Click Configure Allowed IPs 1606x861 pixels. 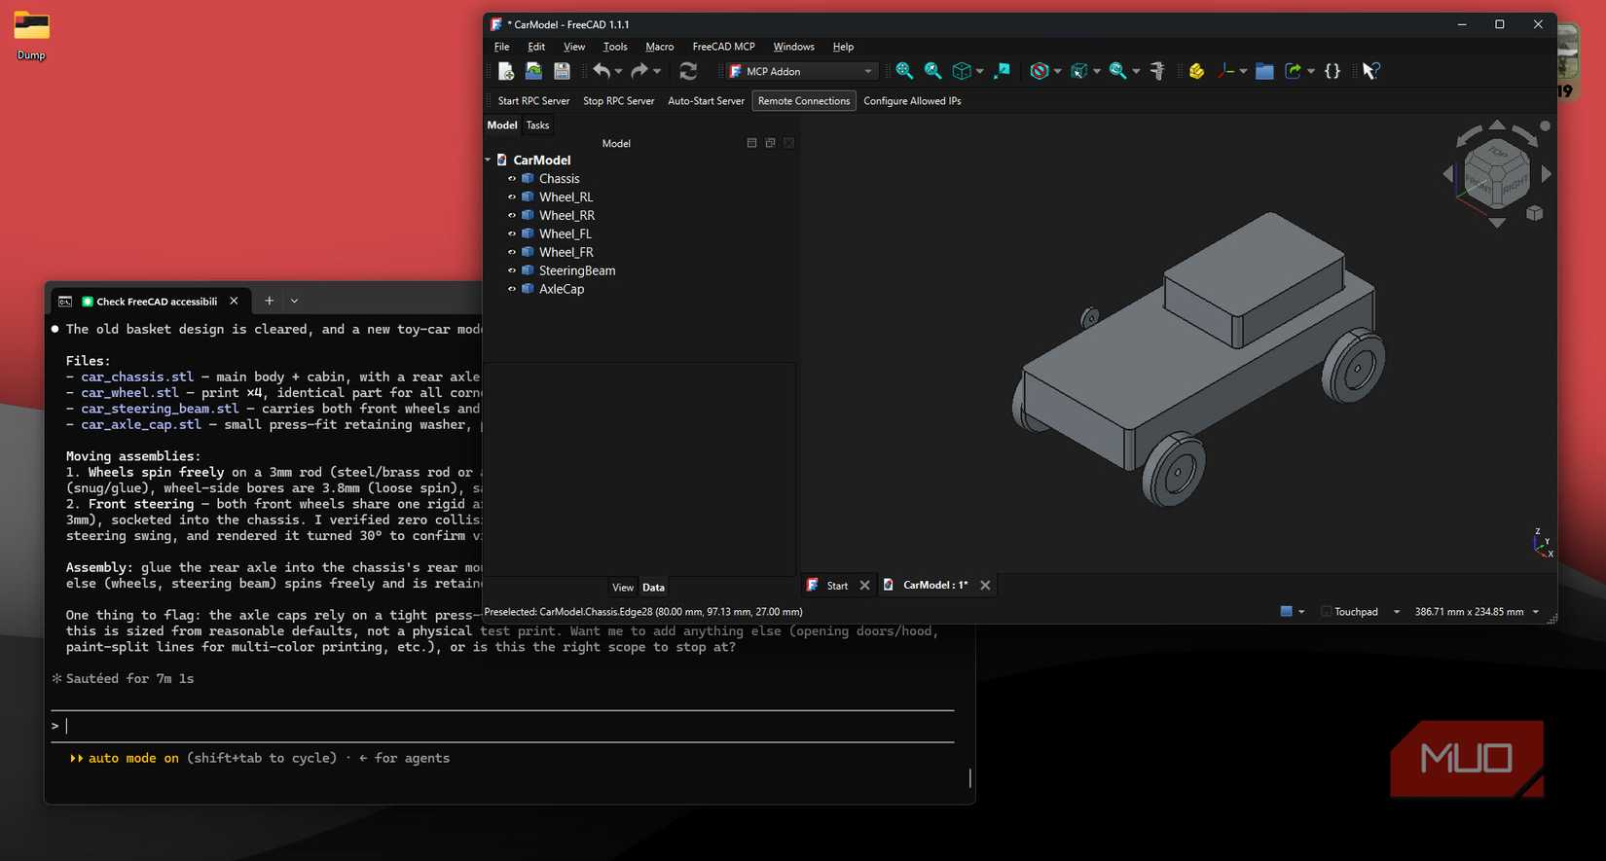point(912,101)
